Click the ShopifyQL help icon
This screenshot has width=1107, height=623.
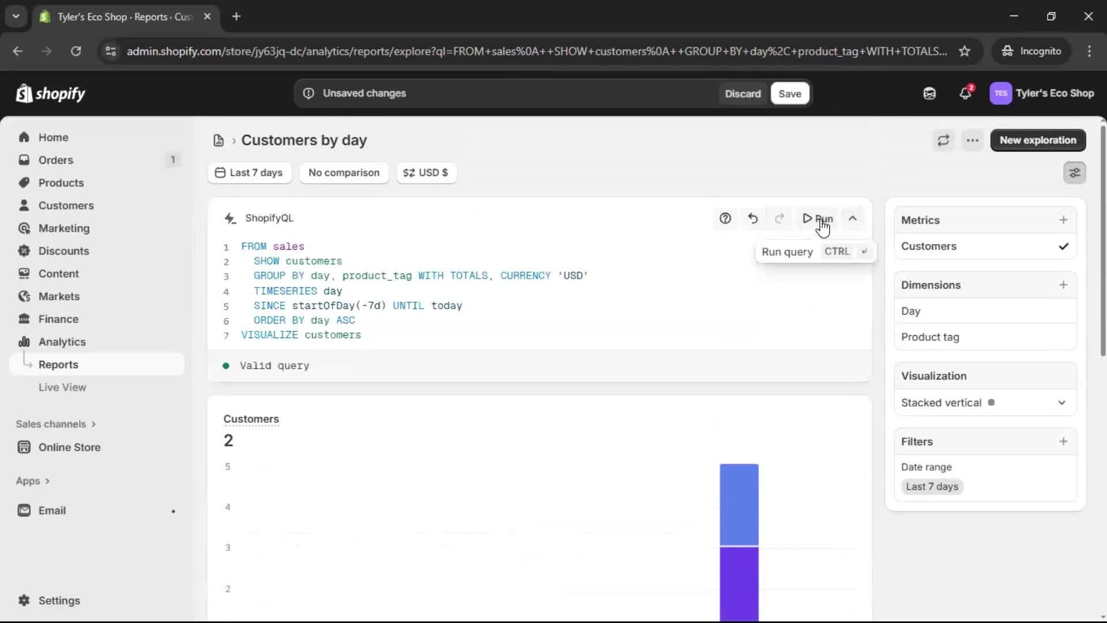tap(725, 218)
